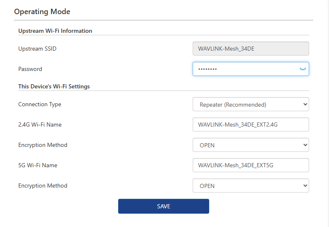
Task: Click This Device's Wi-Fi Settings heading
Action: pyautogui.click(x=54, y=86)
